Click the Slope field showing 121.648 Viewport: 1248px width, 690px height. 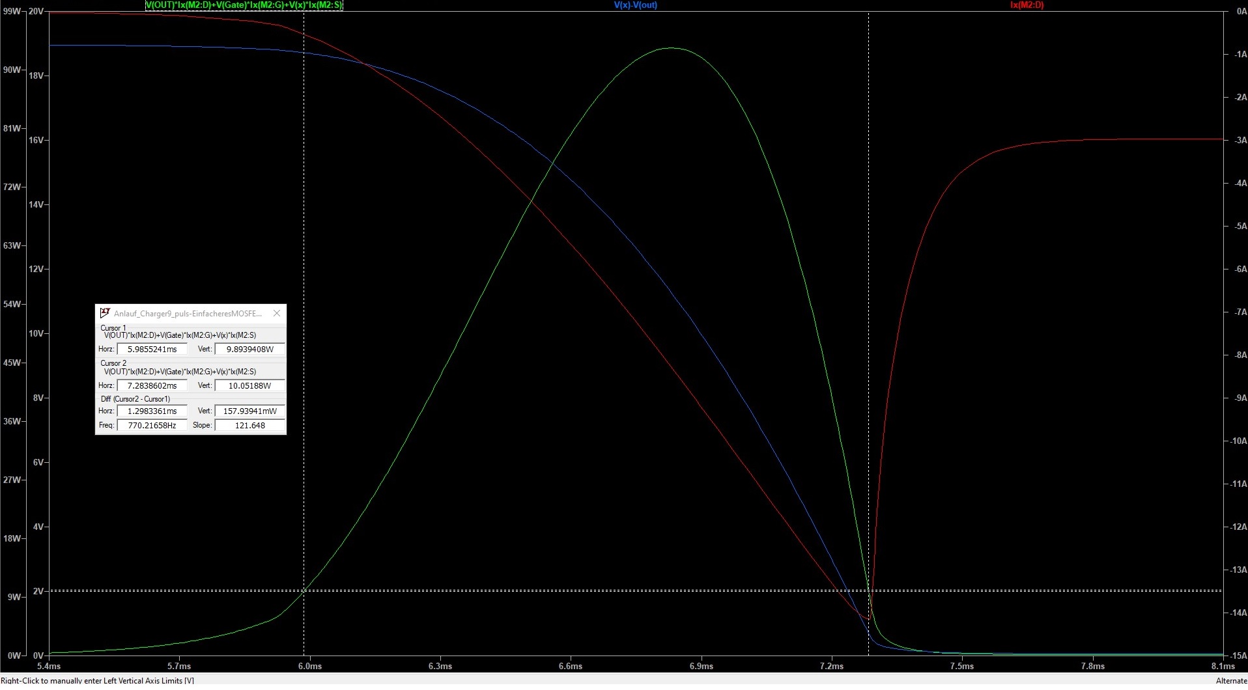click(250, 426)
